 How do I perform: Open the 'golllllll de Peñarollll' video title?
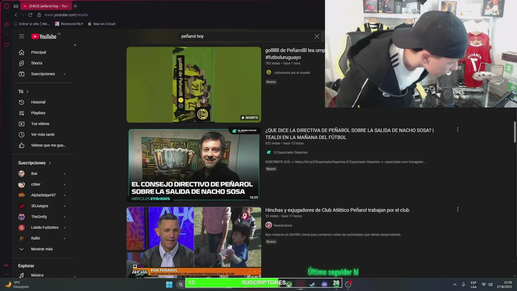pyautogui.click(x=295, y=54)
